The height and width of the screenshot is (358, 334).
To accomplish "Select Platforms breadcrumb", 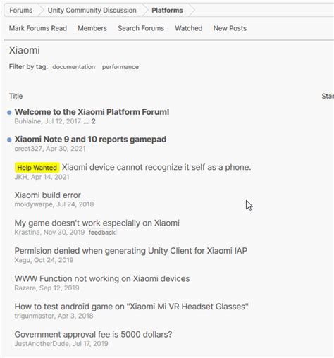I will pos(167,11).
